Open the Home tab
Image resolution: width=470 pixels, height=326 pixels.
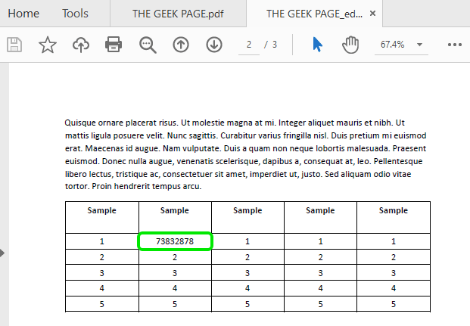click(x=23, y=14)
